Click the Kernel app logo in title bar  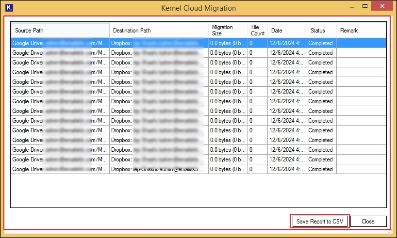coord(9,8)
